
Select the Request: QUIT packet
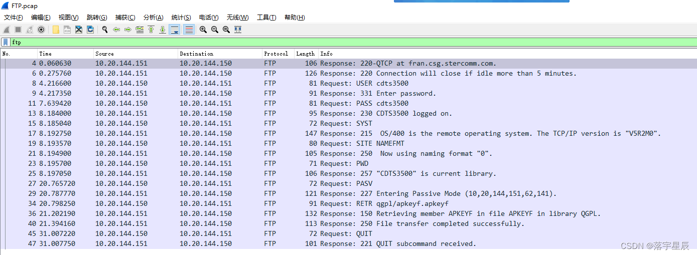pos(348,234)
